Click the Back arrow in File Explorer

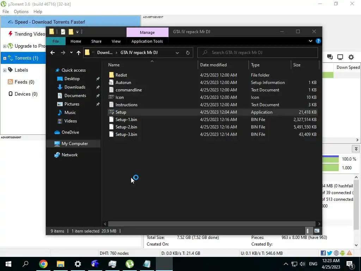coord(53,53)
